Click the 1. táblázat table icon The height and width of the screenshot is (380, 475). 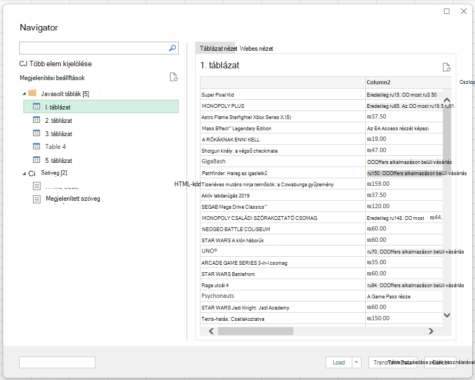click(36, 106)
